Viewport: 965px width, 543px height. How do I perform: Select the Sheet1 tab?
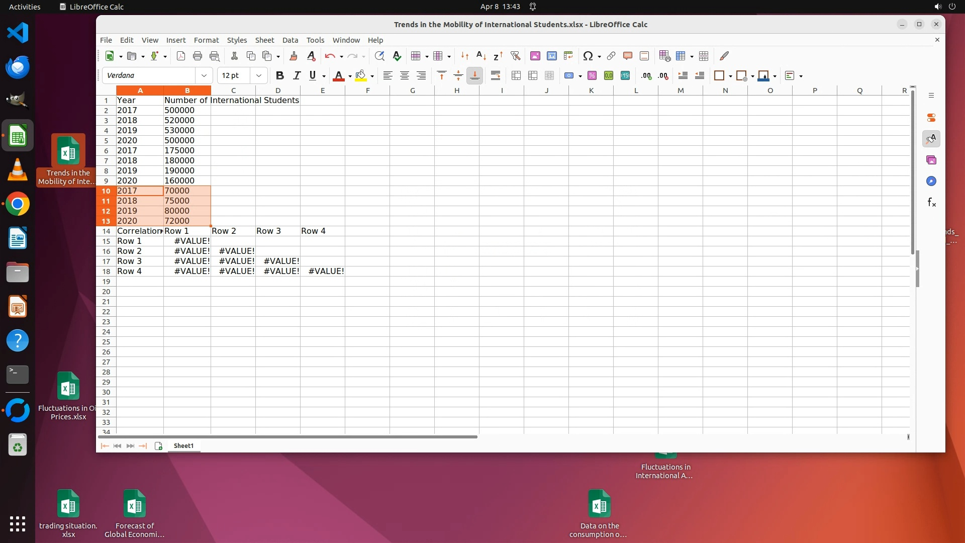pos(183,446)
